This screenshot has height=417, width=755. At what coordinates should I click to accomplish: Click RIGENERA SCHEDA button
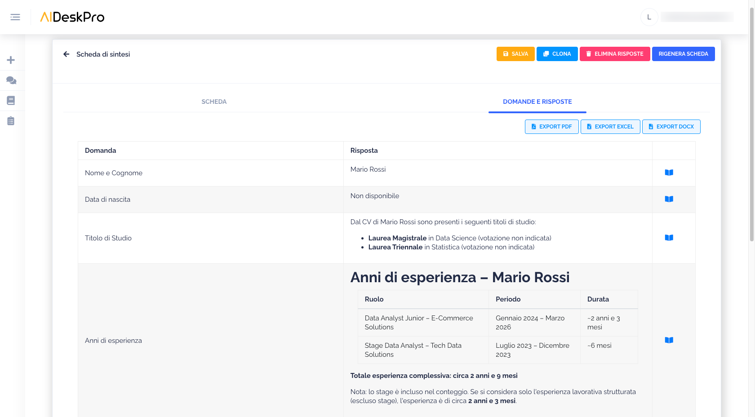tap(683, 54)
